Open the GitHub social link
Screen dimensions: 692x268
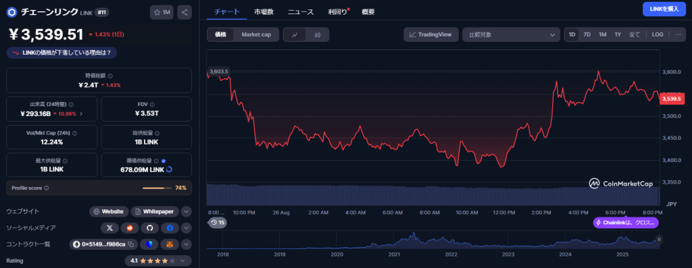(x=149, y=228)
